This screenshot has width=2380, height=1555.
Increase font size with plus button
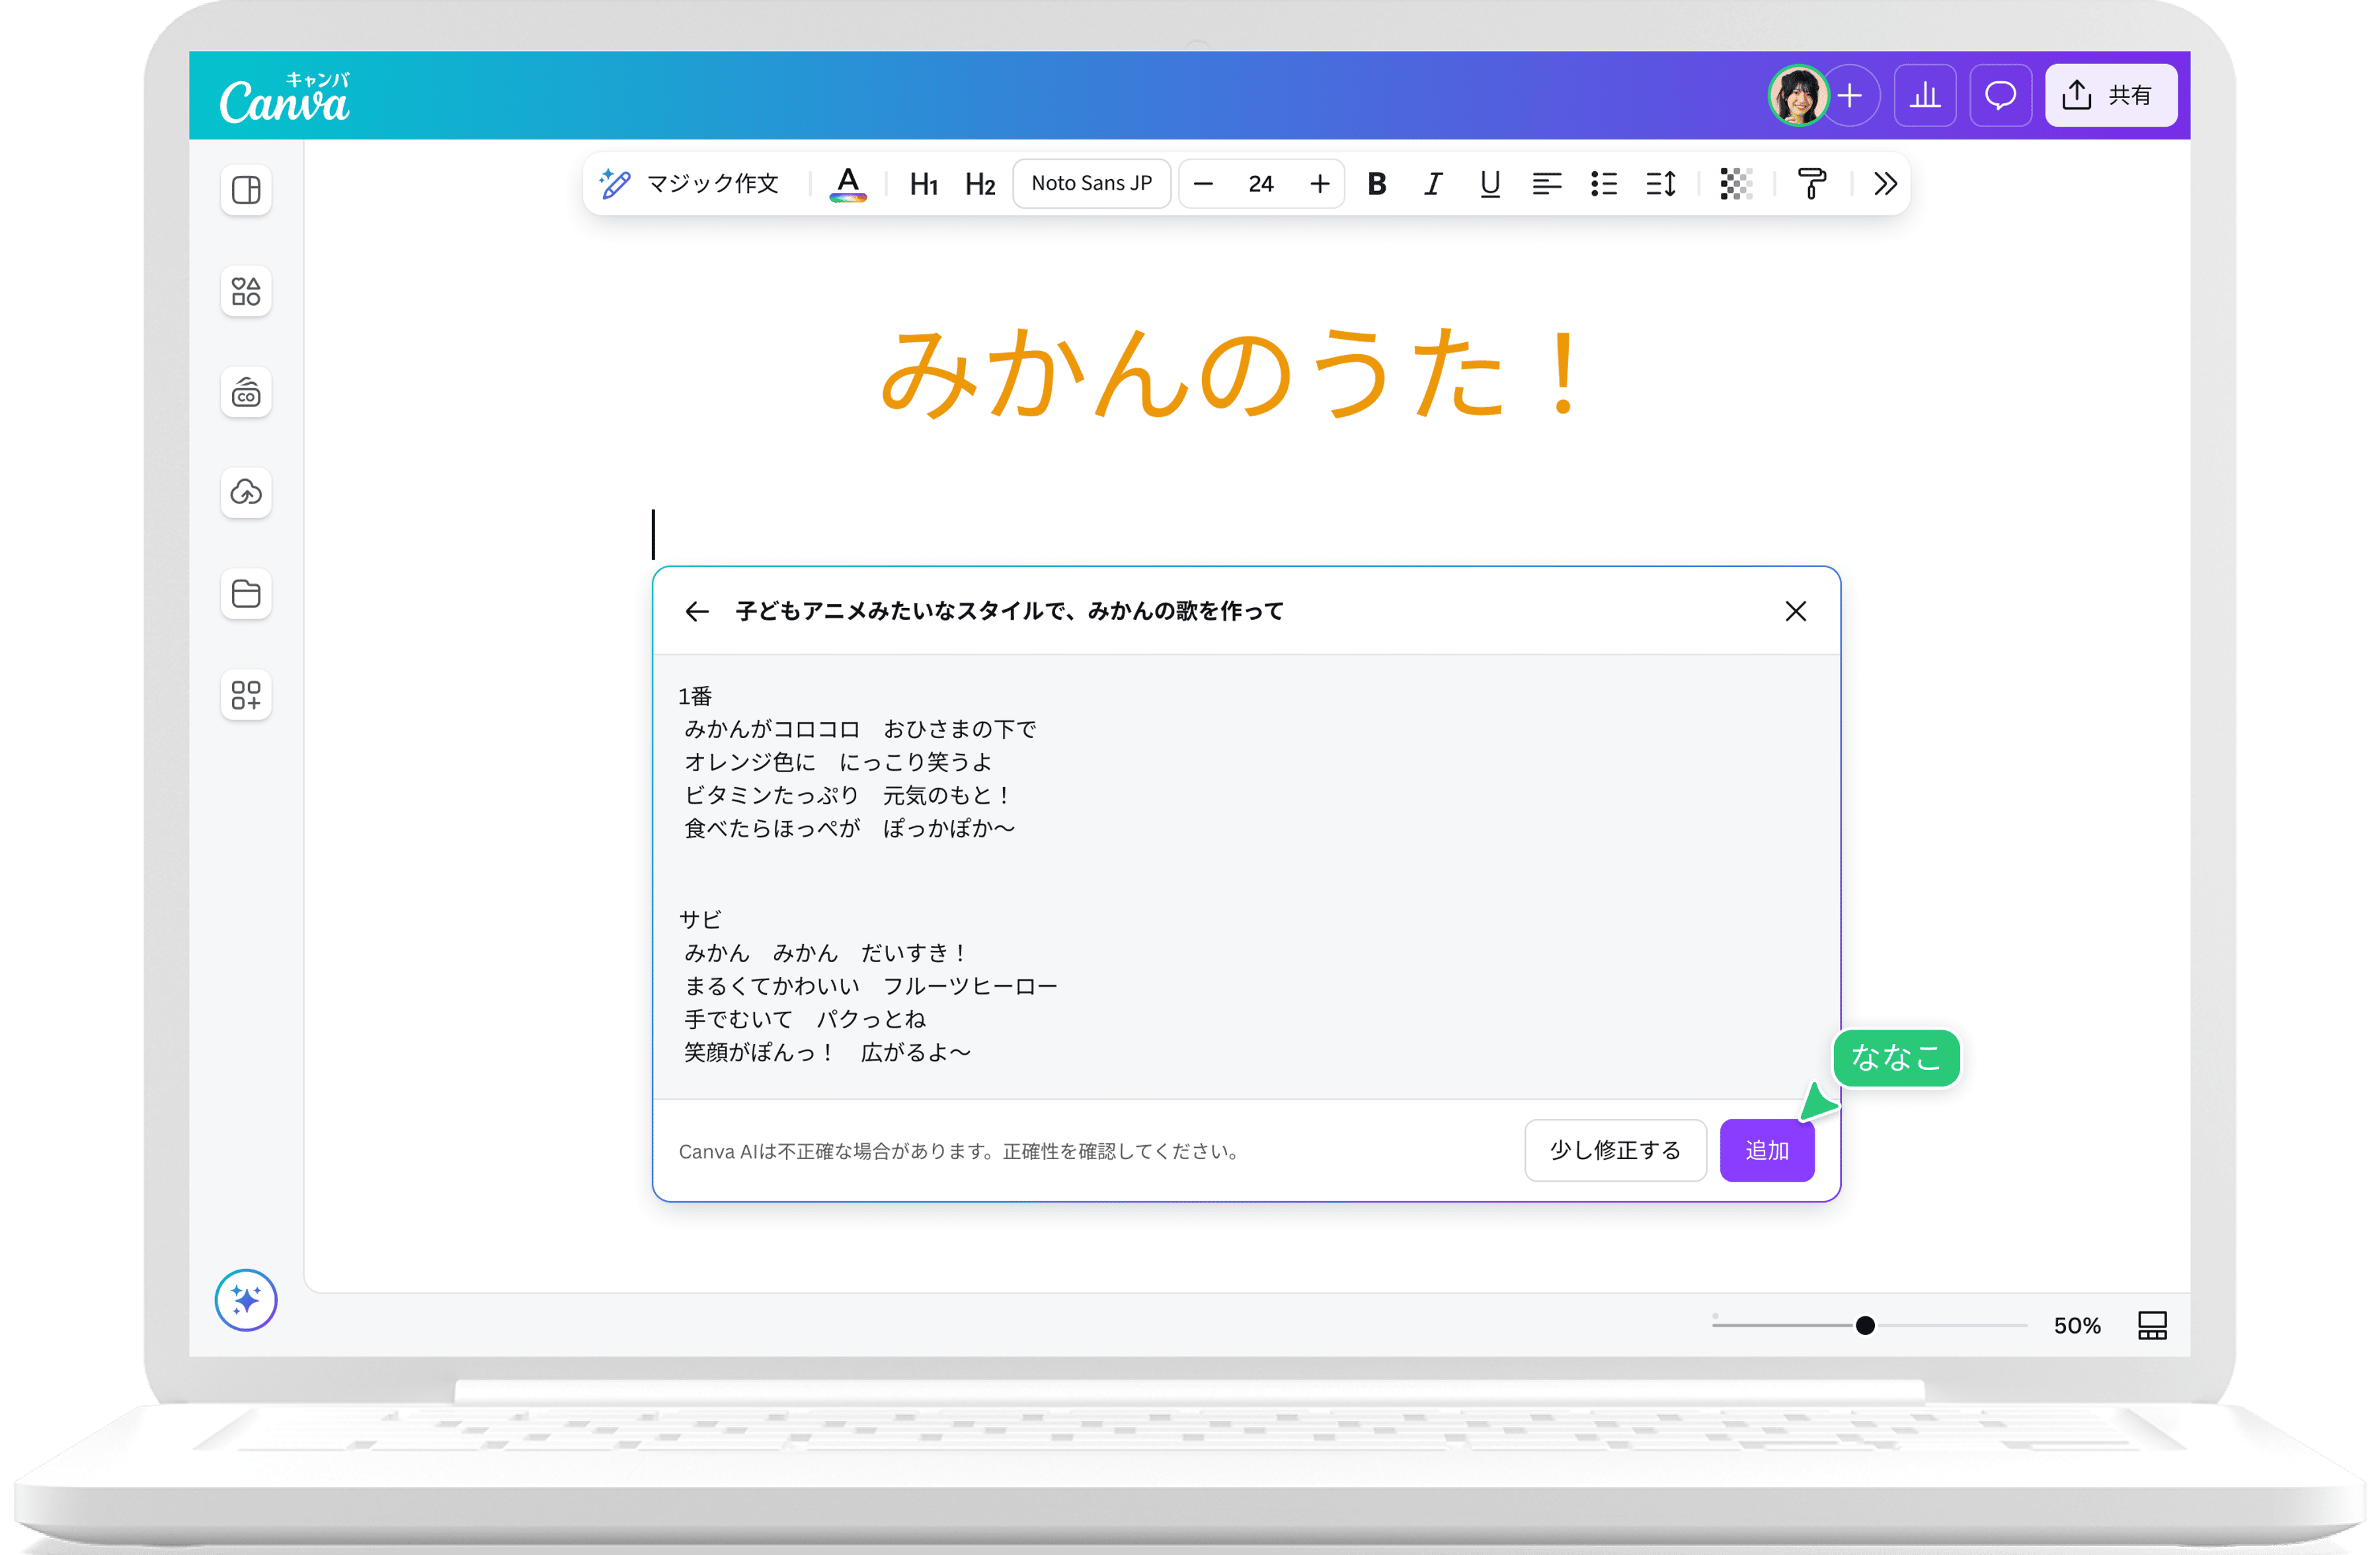coord(1320,184)
